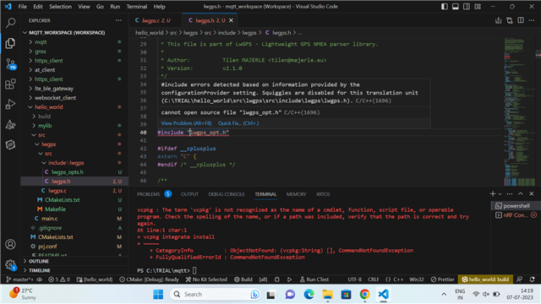Click the Build status bar button
Image resolution: width=541 pixels, height=304 pixels.
(243, 280)
